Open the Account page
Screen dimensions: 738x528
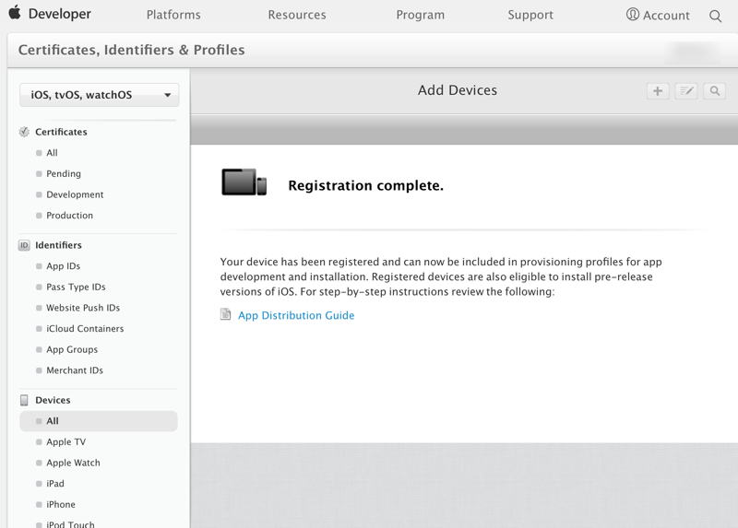click(658, 15)
